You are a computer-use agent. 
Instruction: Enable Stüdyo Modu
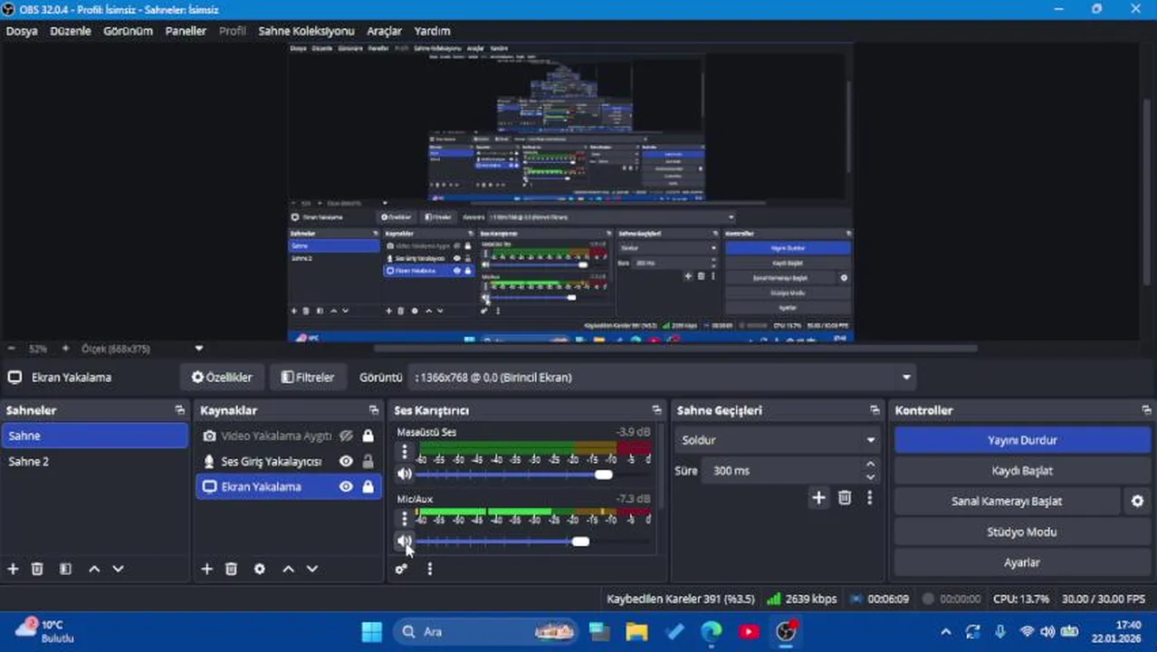coord(1022,532)
